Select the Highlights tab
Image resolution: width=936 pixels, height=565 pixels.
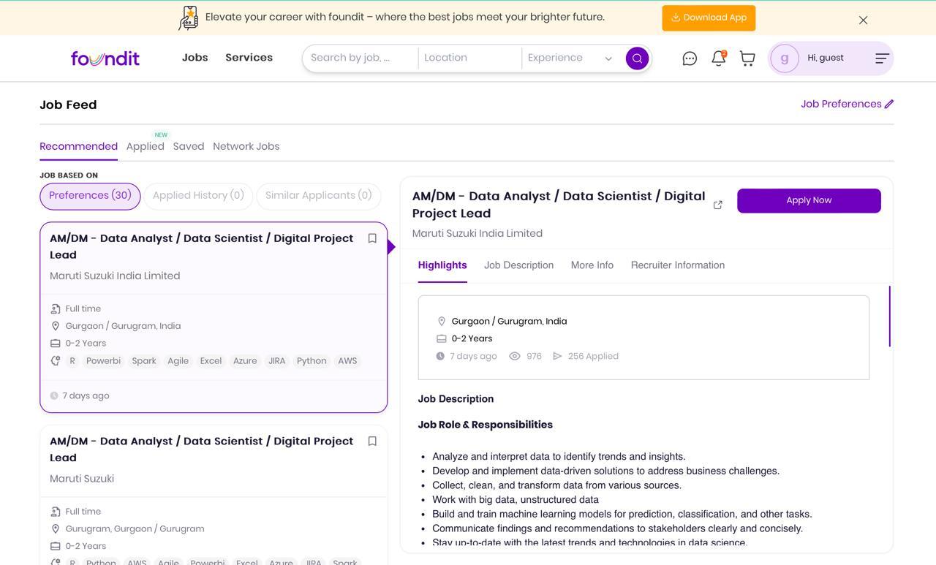coord(442,265)
